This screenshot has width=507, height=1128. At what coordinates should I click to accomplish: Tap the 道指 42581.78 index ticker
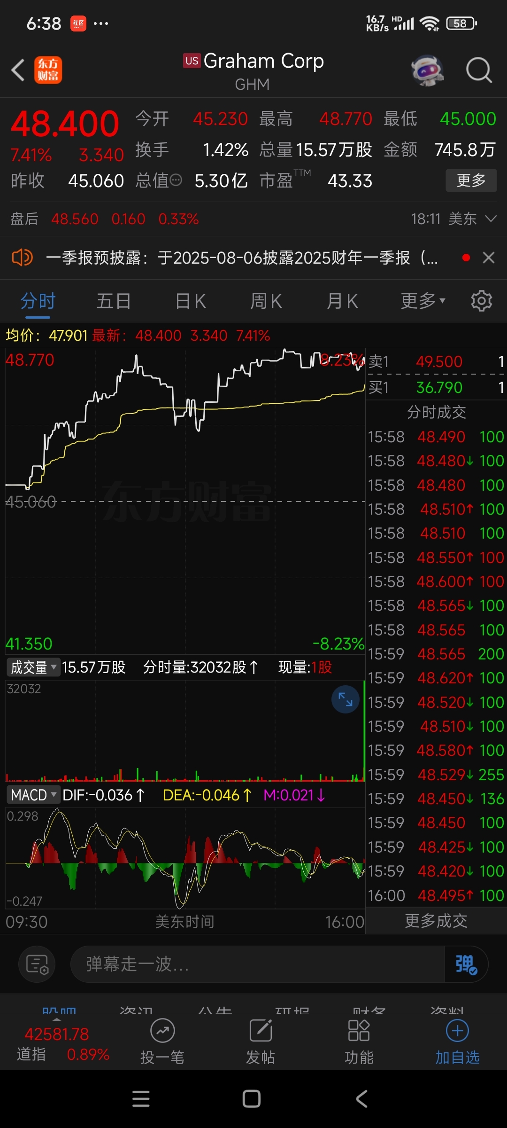pos(63,1044)
